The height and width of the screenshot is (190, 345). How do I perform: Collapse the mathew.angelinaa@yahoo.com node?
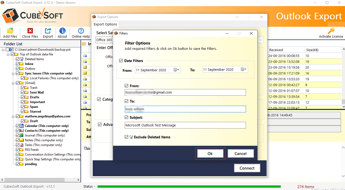coord(13,116)
